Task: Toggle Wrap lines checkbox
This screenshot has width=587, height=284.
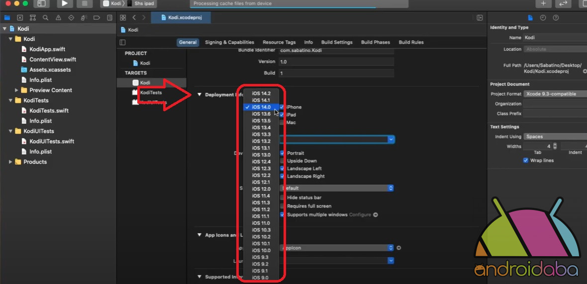Action: click(x=526, y=160)
